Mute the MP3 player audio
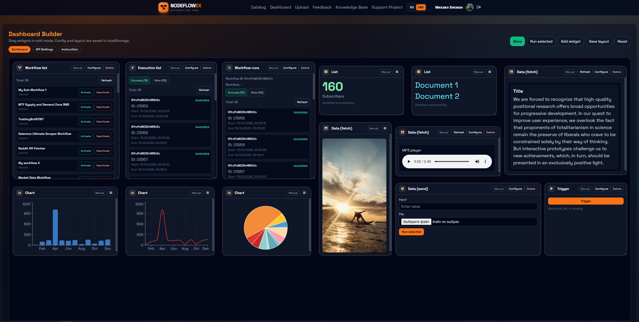The height and width of the screenshot is (322, 639). pyautogui.click(x=477, y=162)
